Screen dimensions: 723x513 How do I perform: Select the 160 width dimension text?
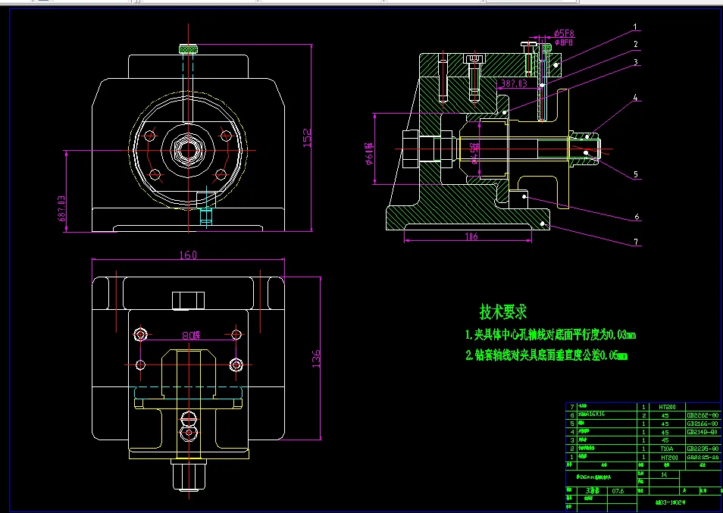[188, 255]
